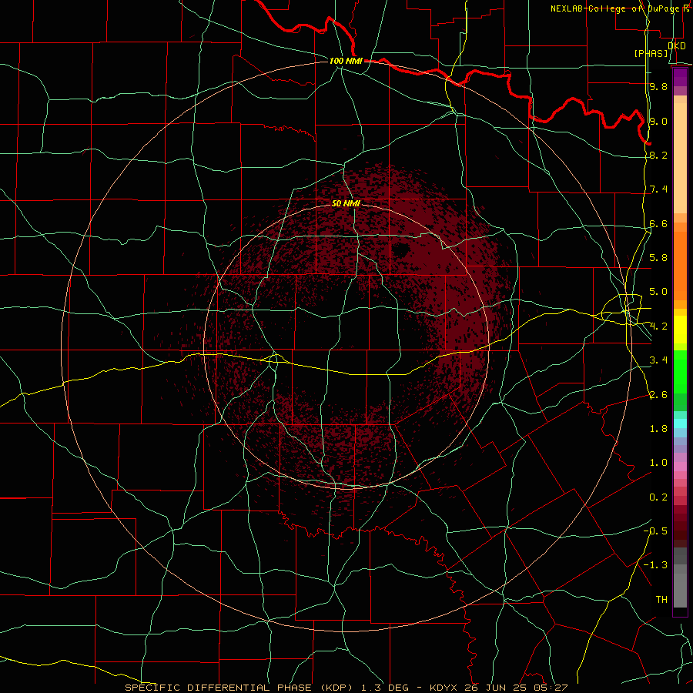693x693 pixels.
Task: Select the bright green band of the legend
Action: [x=680, y=371]
